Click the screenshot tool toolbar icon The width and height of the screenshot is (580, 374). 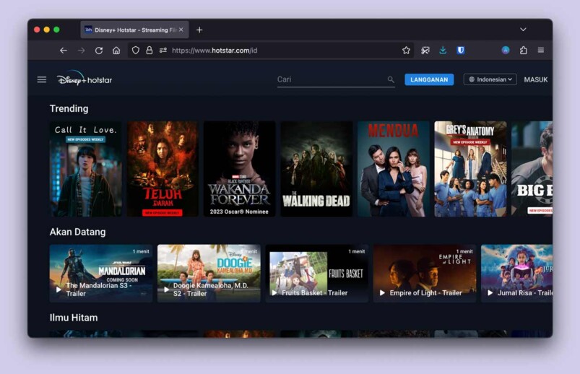[x=425, y=51]
